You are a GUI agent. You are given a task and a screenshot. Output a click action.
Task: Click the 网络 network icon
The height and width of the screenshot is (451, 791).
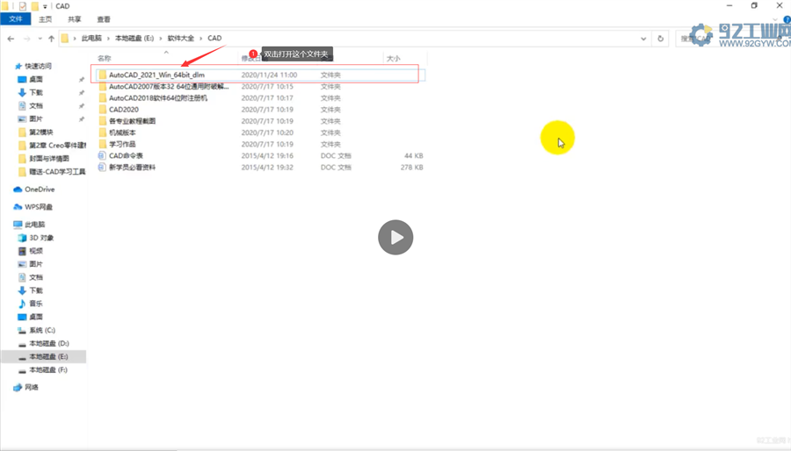(x=18, y=387)
